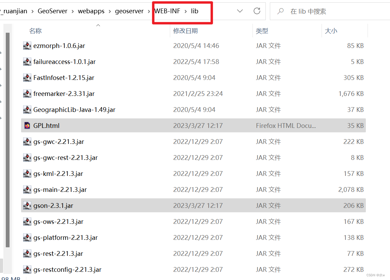Click date 2020/5/4 14:46
Screen dimensions: 390x280
tap(196, 46)
